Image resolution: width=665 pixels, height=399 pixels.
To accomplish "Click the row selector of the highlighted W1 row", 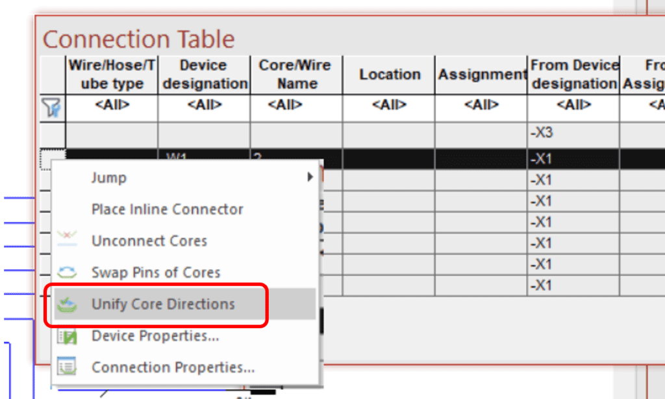I will point(52,158).
